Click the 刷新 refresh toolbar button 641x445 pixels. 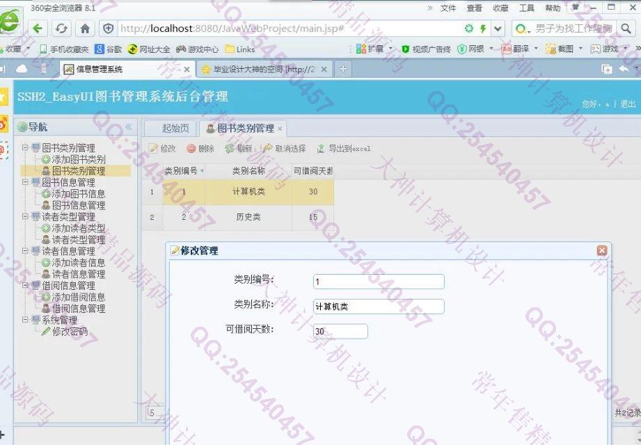[x=238, y=149]
